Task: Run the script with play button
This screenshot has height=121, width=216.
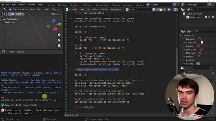Action: coord(169,9)
